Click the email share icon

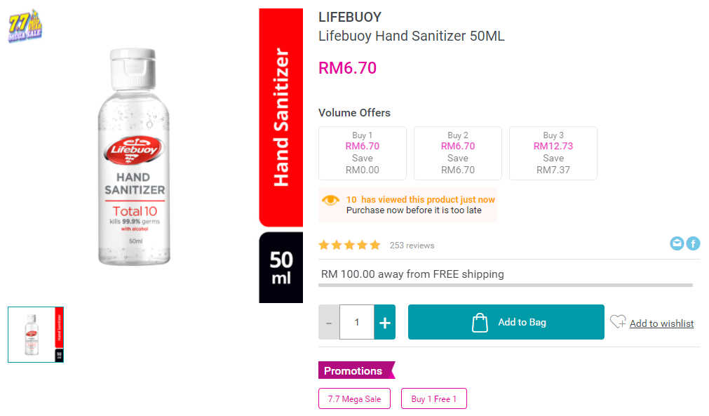click(677, 243)
